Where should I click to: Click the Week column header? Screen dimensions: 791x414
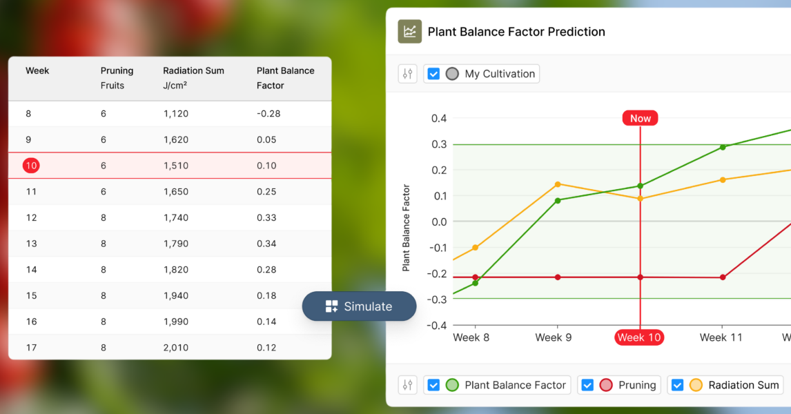(37, 70)
